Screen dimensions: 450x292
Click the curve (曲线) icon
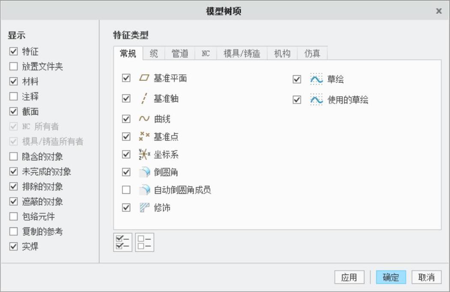144,119
